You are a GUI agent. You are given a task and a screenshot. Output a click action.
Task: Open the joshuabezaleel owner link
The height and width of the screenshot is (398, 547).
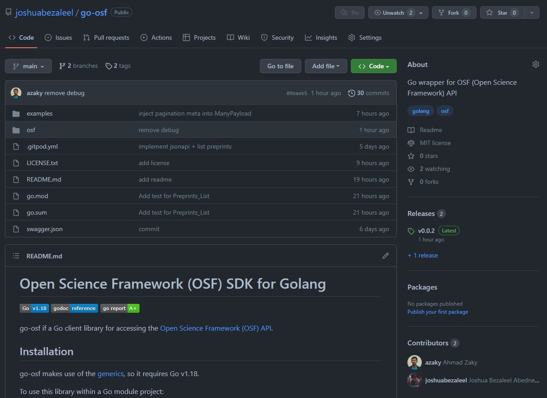(44, 12)
